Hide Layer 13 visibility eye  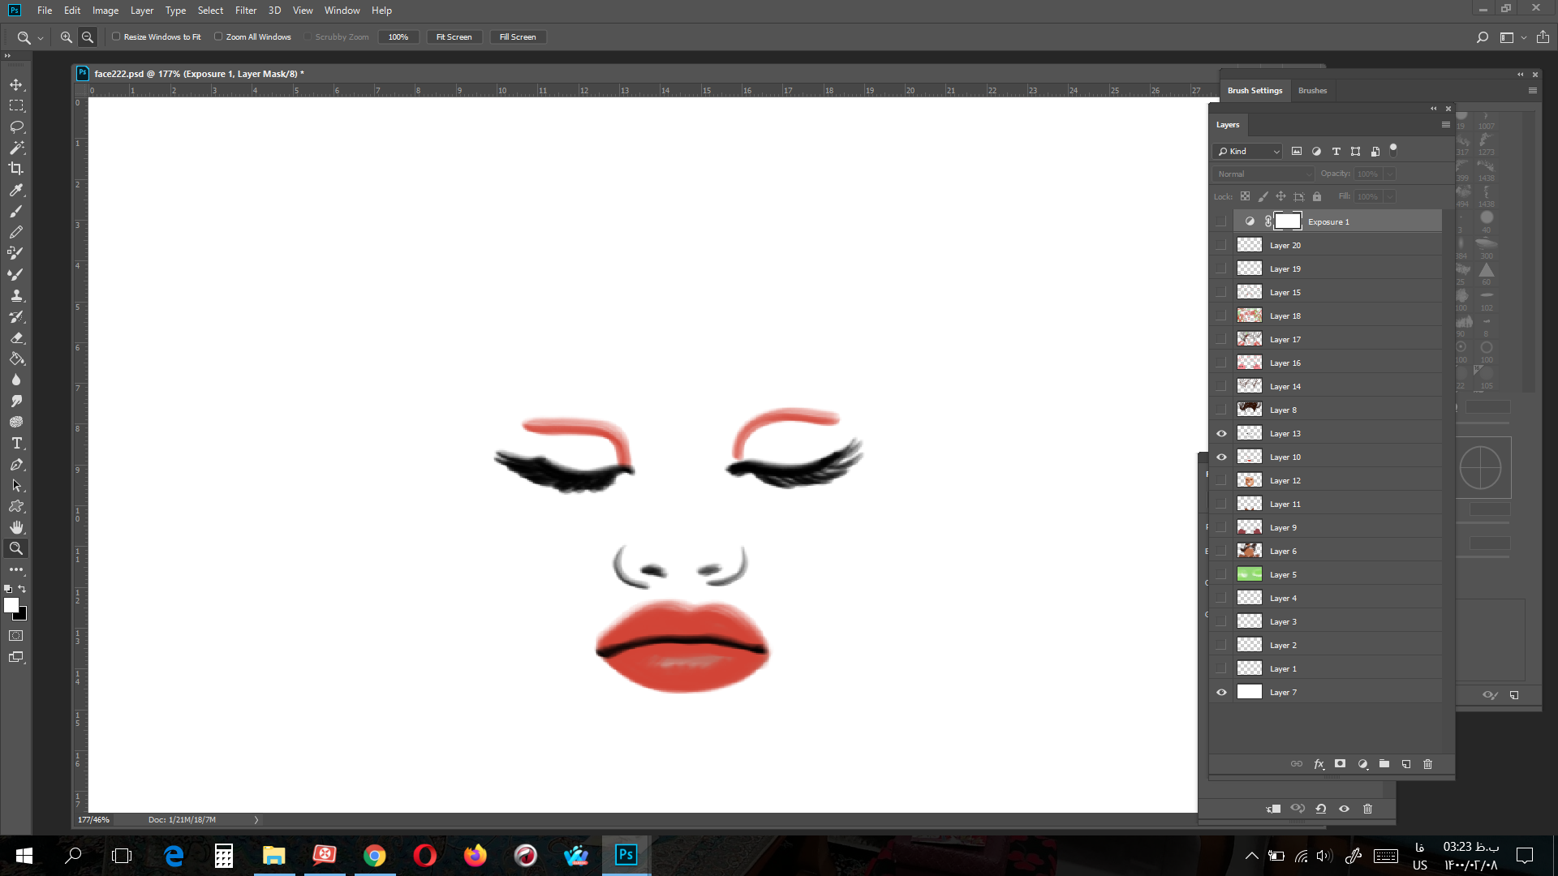[1221, 434]
